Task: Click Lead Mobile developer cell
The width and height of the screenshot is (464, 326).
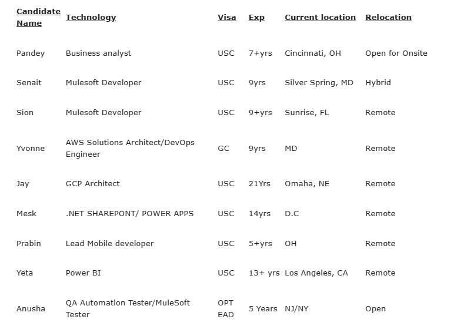Action: [109, 243]
